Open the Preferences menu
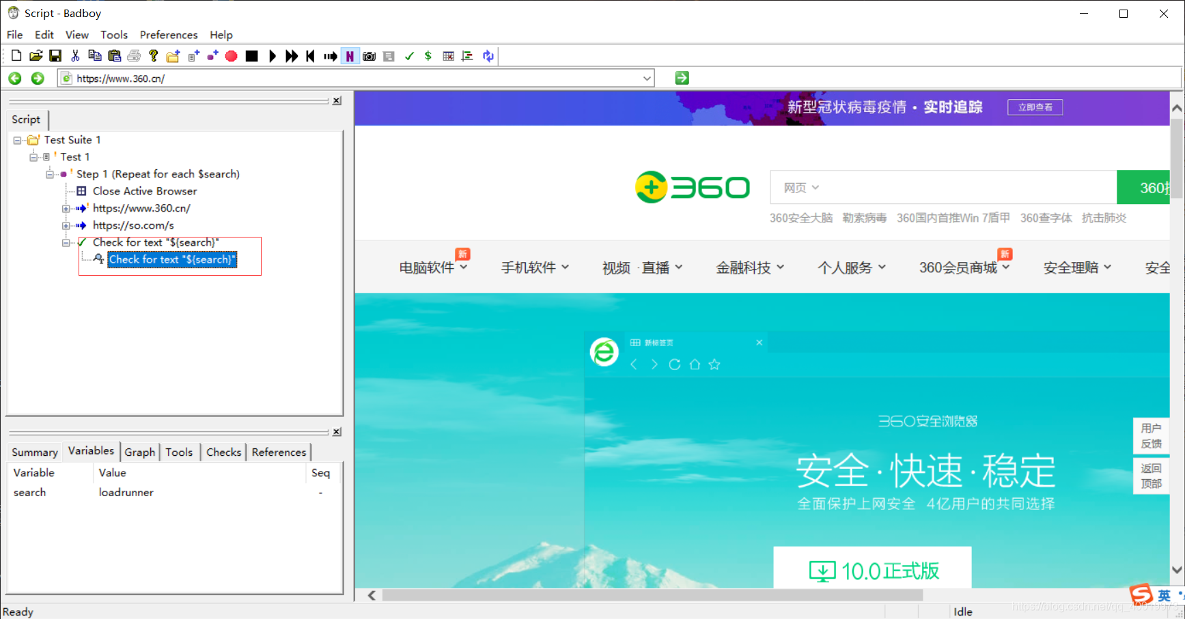This screenshot has height=619, width=1185. [169, 35]
